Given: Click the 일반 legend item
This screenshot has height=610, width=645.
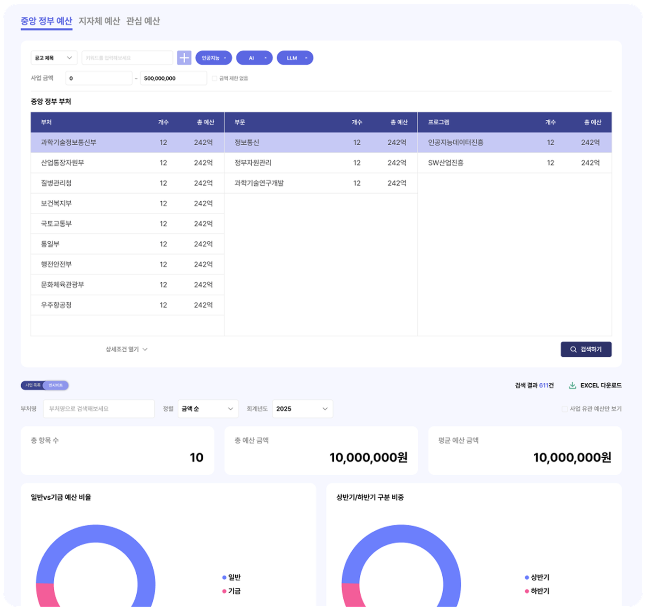Looking at the screenshot, I should coord(231,577).
